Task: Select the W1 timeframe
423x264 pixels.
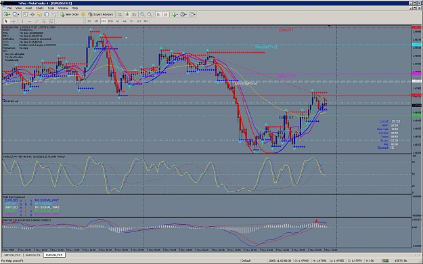Action: (x=139, y=21)
